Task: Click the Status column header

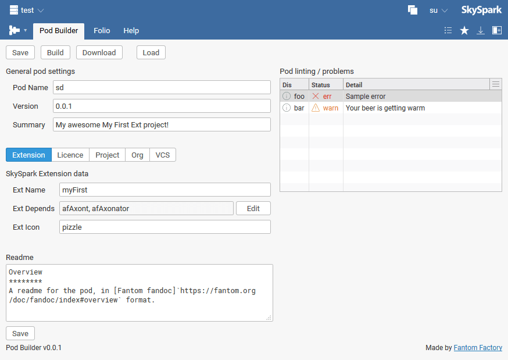Action: pyautogui.click(x=326, y=84)
